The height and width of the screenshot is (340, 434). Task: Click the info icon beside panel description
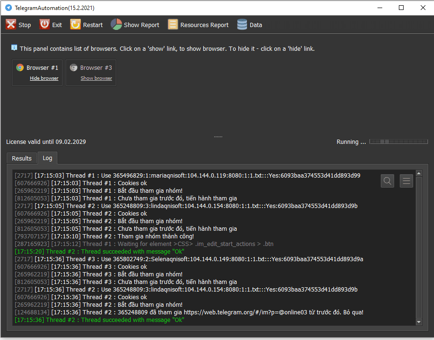pyautogui.click(x=14, y=48)
